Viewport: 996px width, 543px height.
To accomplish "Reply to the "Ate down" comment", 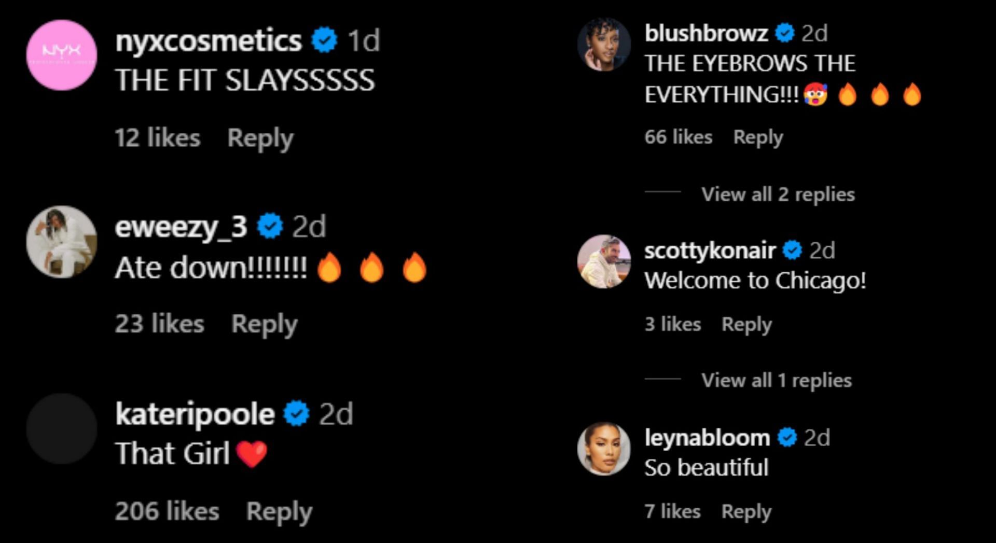I will coord(264,324).
